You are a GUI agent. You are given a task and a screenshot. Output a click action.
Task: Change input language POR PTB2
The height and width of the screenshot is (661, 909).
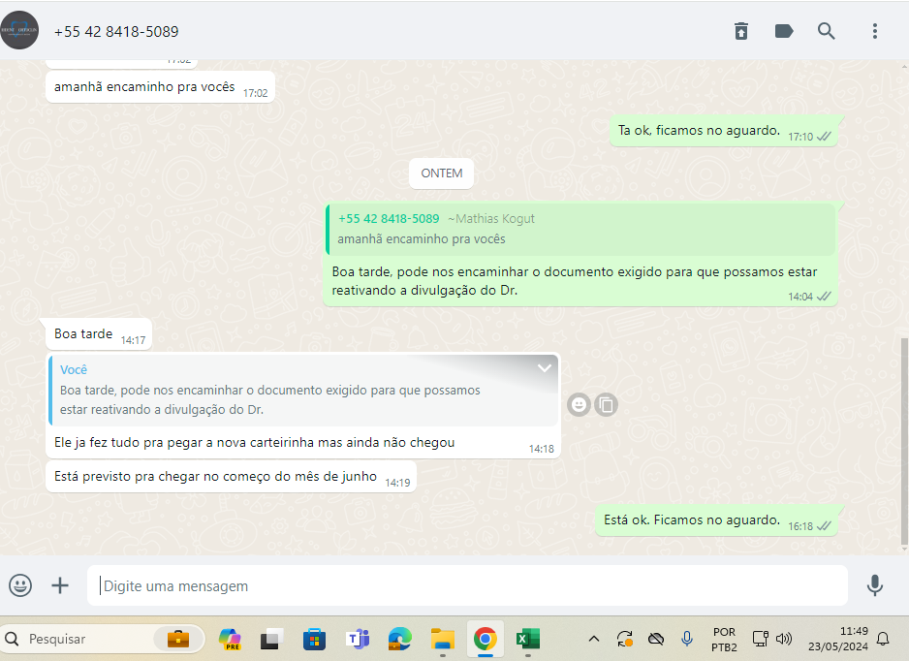724,639
